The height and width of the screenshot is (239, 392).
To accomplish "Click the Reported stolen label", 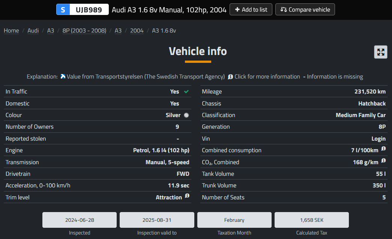I will [26, 138].
